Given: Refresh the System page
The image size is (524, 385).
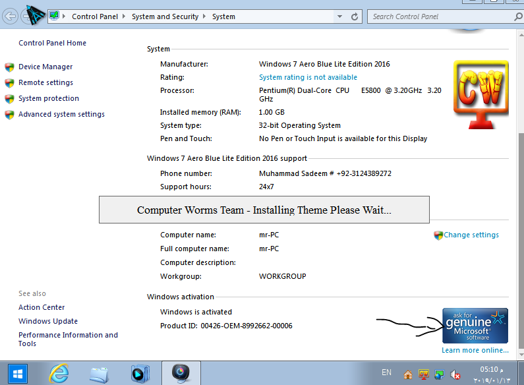Looking at the screenshot, I should [354, 16].
